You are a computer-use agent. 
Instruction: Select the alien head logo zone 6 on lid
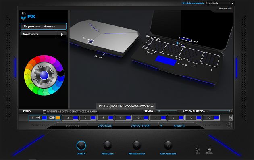[91, 42]
